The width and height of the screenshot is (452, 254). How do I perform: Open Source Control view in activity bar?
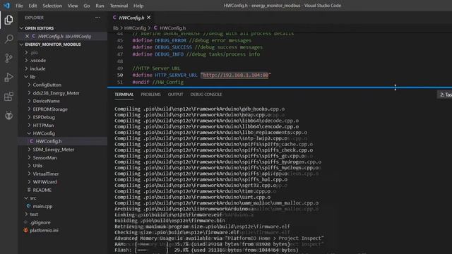[x=8, y=58]
